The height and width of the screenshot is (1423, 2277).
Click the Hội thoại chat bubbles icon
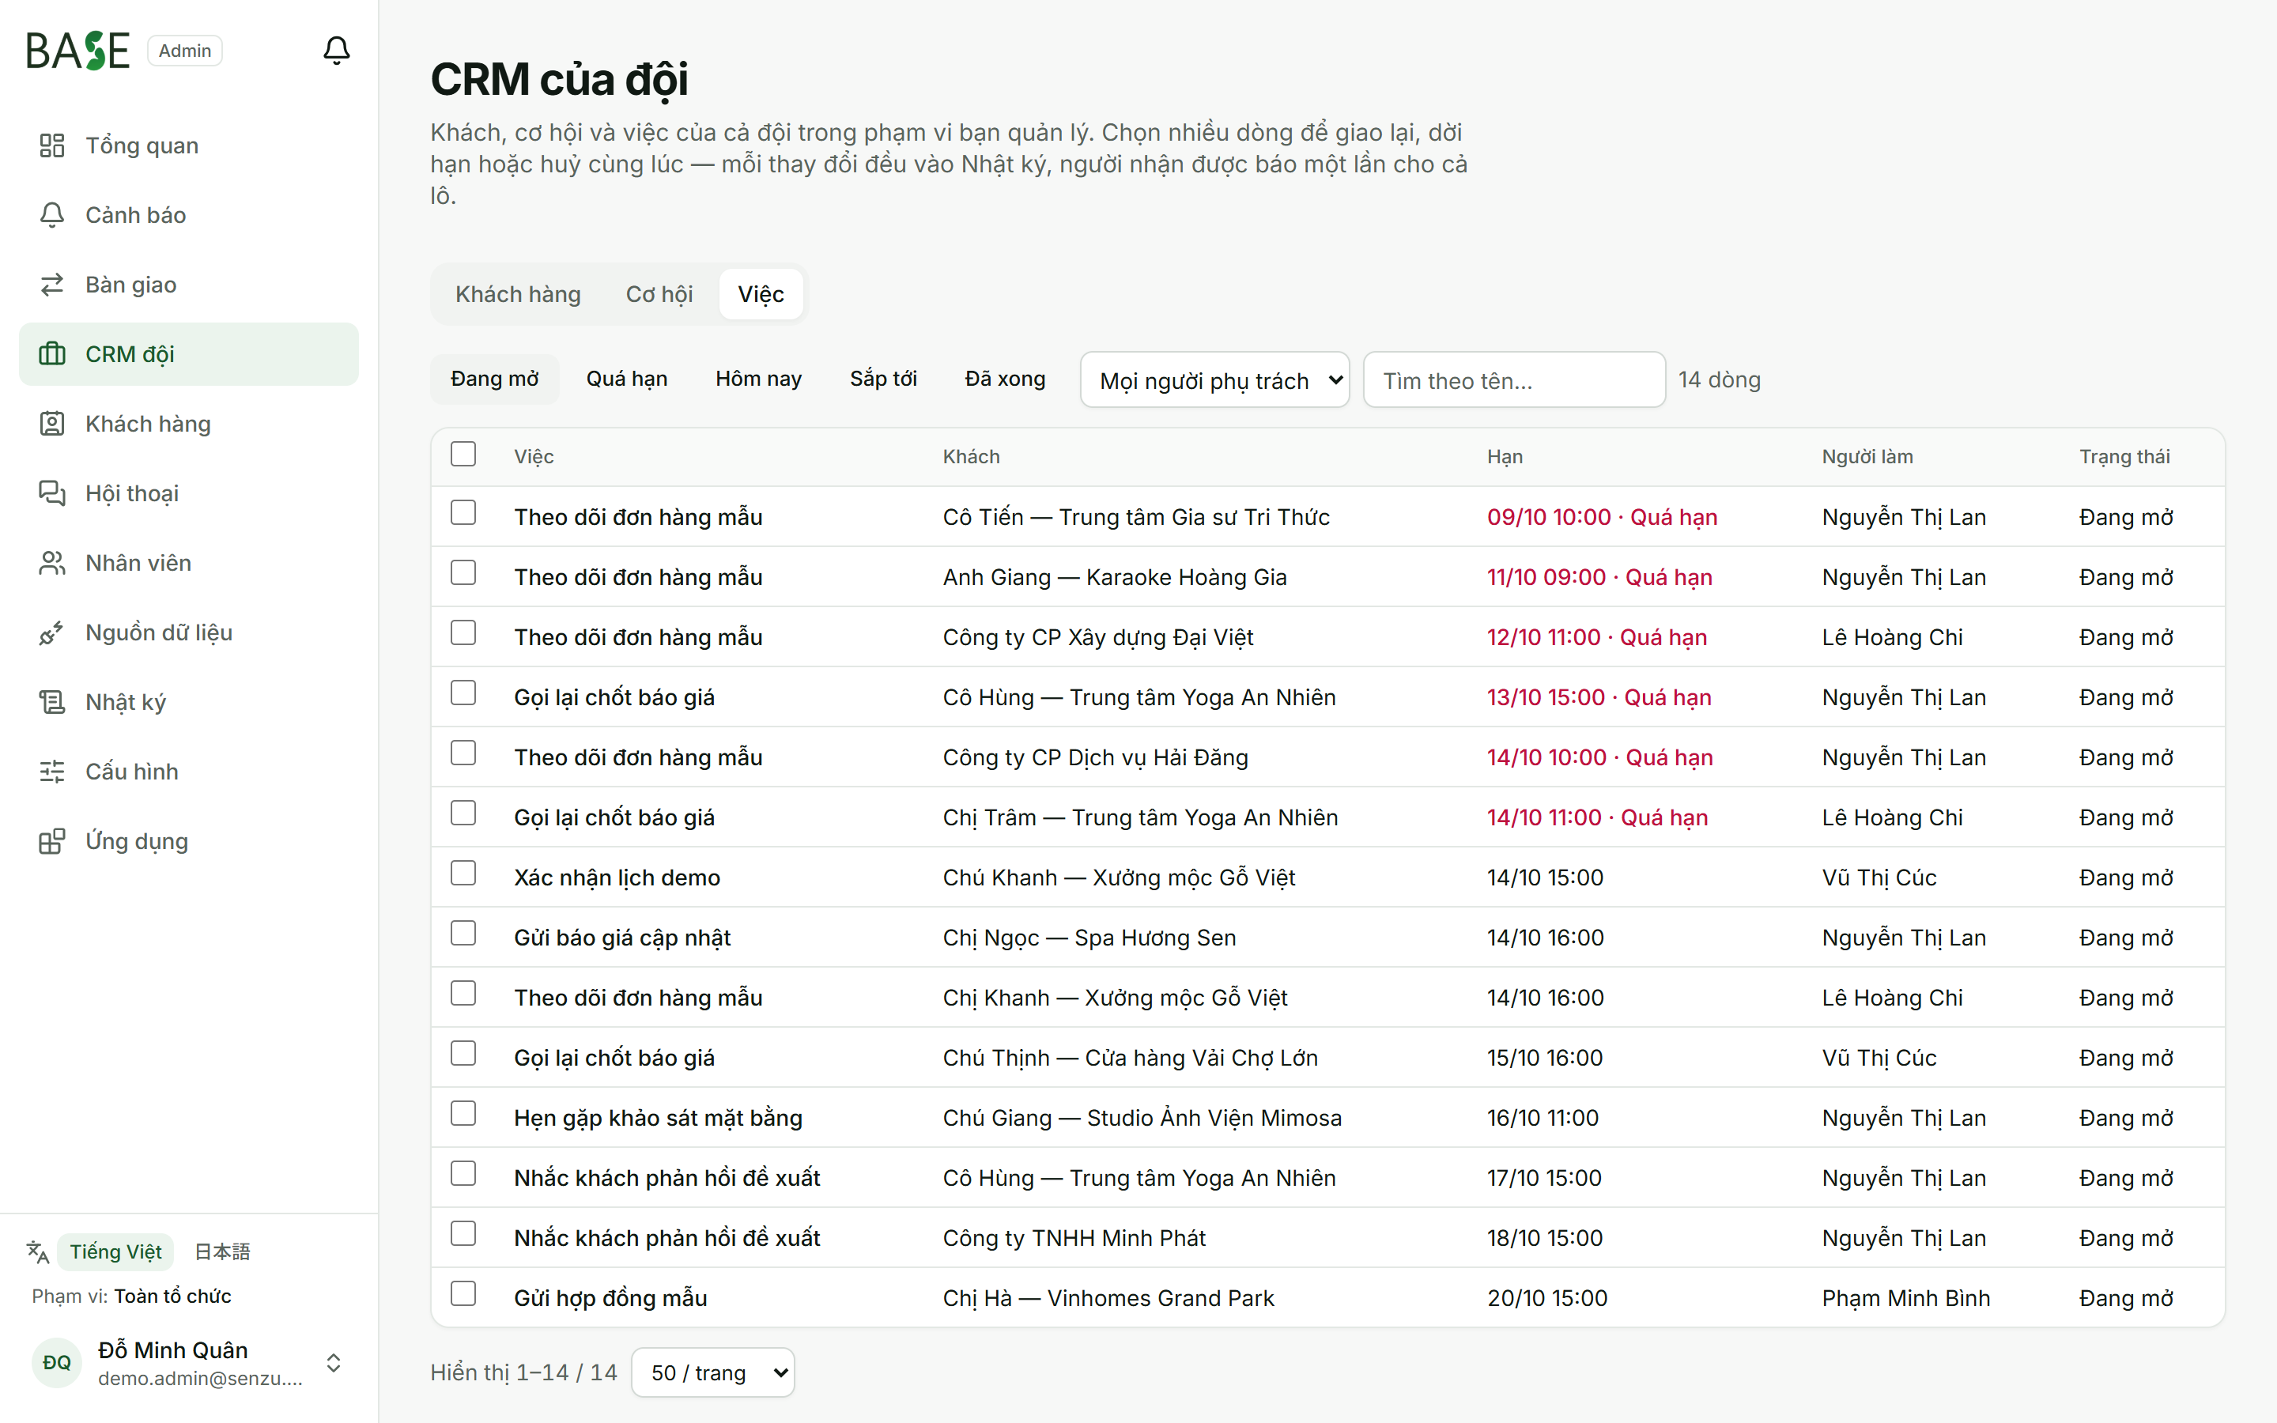(x=51, y=494)
